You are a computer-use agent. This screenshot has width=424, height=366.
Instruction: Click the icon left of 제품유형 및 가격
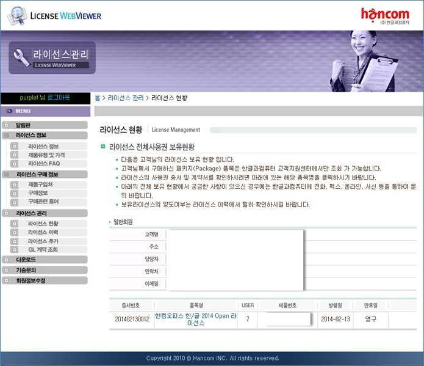point(14,155)
